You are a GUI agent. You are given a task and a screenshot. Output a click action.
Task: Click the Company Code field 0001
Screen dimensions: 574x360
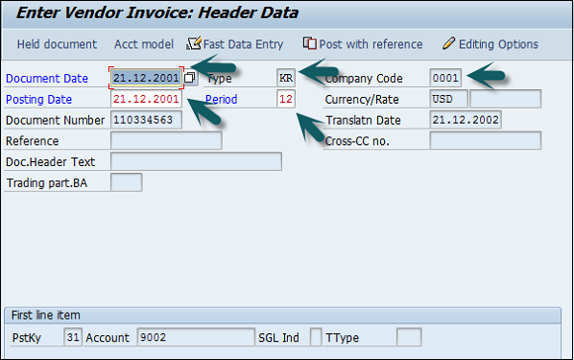tap(445, 78)
